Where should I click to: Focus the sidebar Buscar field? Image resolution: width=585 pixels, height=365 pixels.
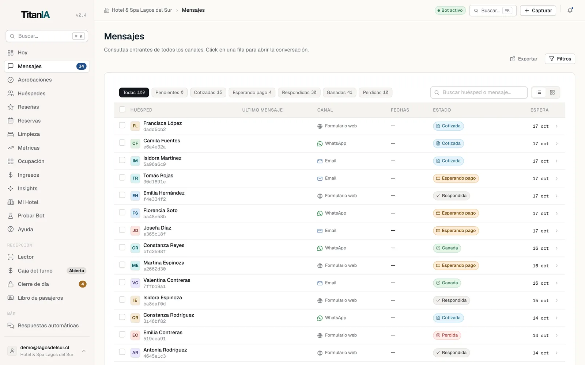tap(47, 36)
